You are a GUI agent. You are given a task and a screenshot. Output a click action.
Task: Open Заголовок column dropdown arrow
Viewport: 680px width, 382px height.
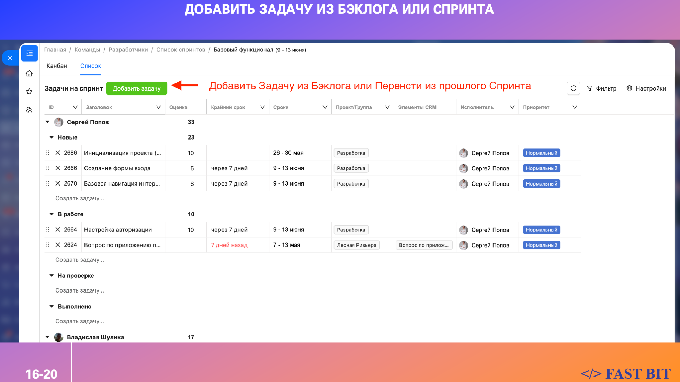[158, 107]
